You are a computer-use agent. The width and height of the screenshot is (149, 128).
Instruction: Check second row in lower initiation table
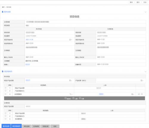point(6,116)
